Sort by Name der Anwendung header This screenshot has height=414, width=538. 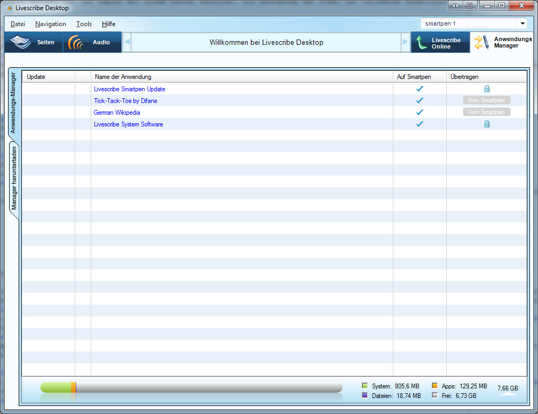pyautogui.click(x=242, y=77)
